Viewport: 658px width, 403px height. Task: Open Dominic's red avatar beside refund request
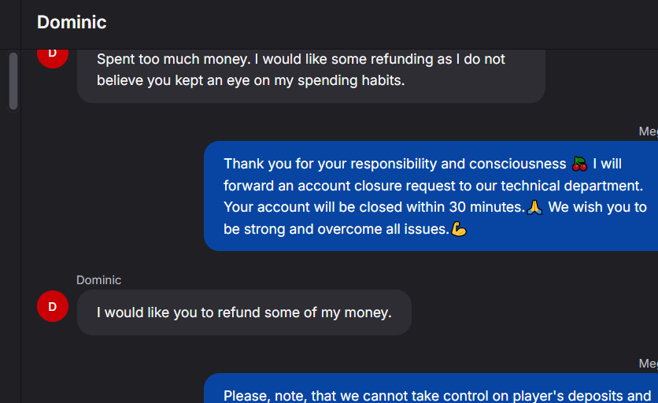point(53,306)
